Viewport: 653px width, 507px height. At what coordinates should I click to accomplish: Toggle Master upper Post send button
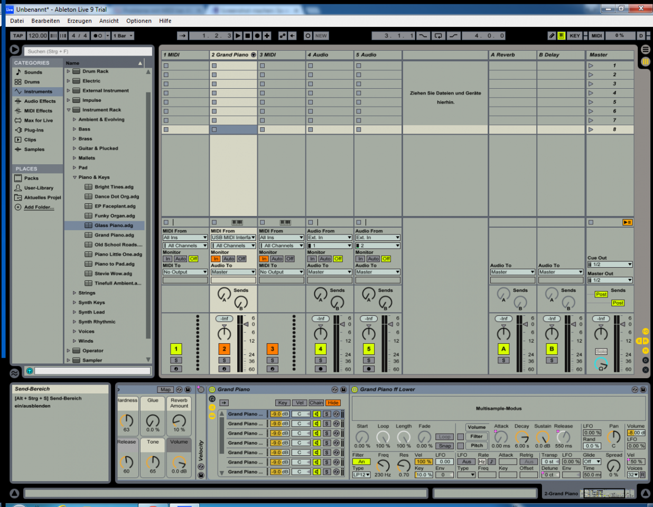[601, 295]
